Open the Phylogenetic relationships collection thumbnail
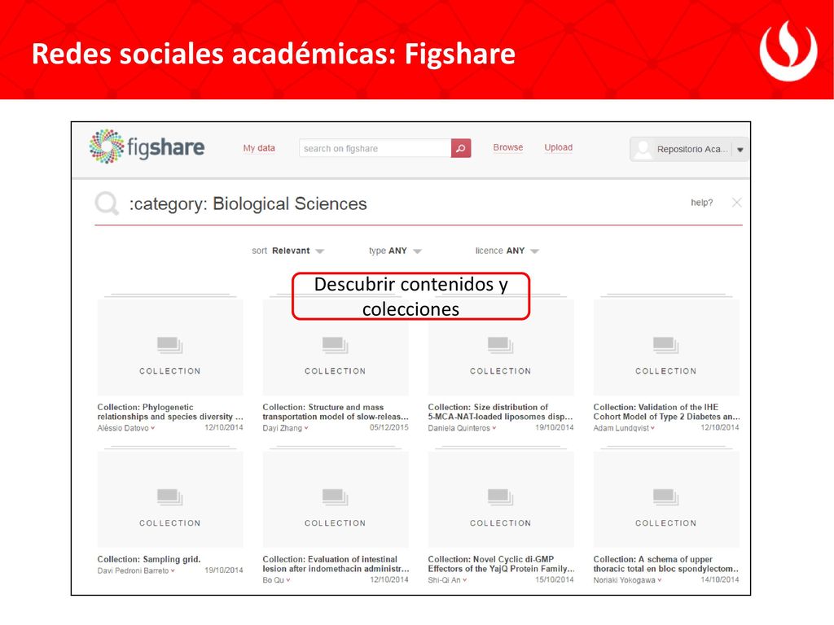The image size is (834, 625). 170,347
